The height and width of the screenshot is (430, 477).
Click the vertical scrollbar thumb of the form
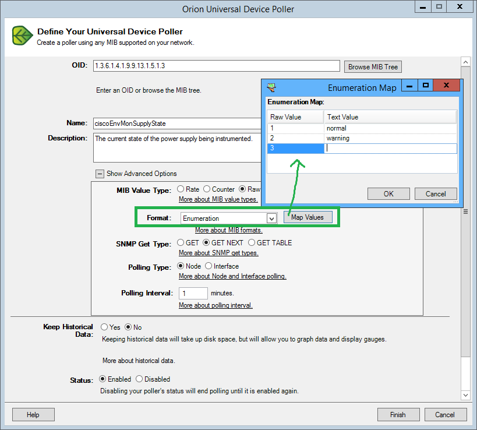click(x=465, y=212)
